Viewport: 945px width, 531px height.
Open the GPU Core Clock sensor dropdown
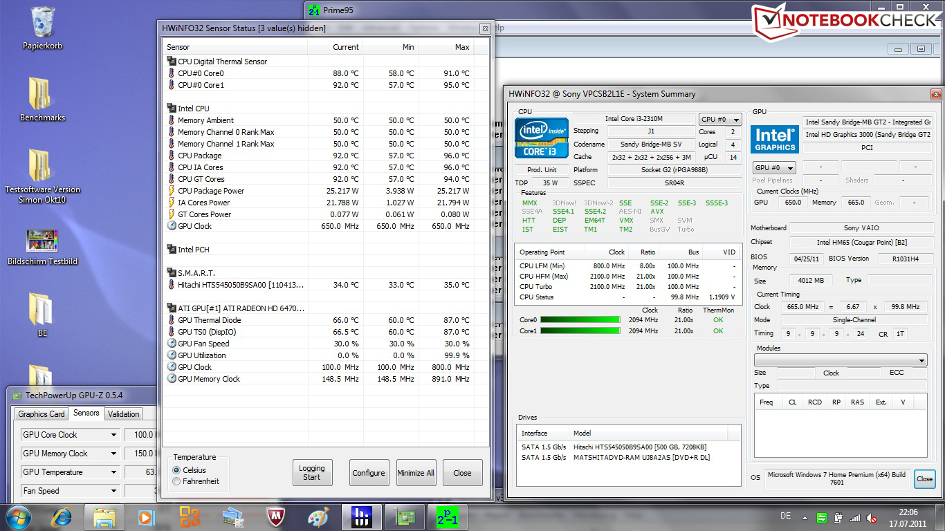pyautogui.click(x=69, y=435)
